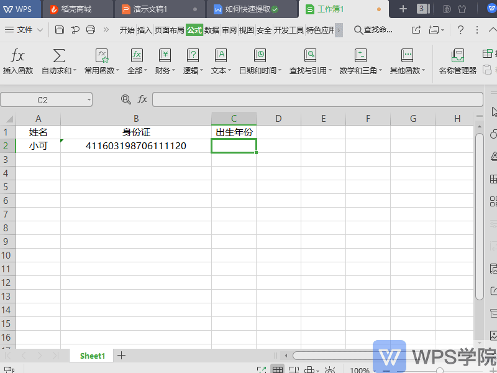
Task: Open the File (文件) menu
Action: click(x=24, y=30)
